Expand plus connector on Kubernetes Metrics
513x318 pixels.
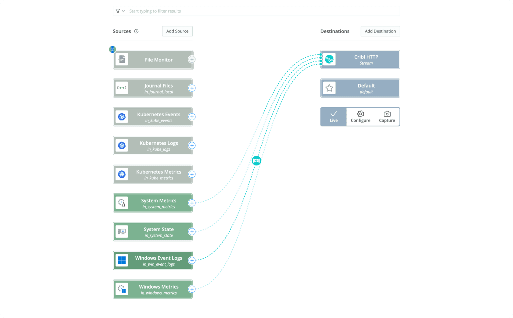pyautogui.click(x=192, y=174)
